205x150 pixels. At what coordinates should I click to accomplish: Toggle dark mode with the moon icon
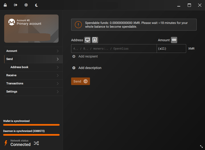(36, 5)
